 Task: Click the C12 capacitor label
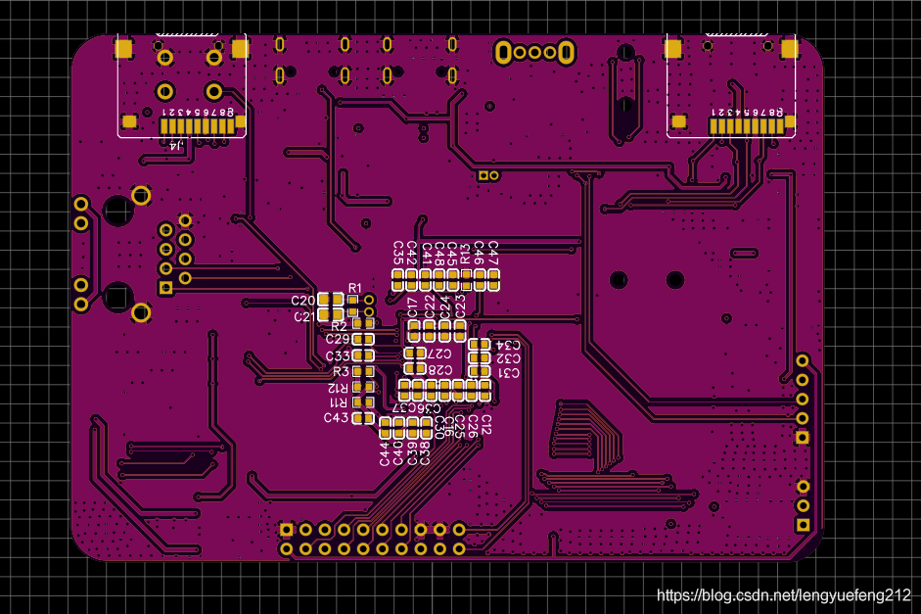(x=486, y=425)
